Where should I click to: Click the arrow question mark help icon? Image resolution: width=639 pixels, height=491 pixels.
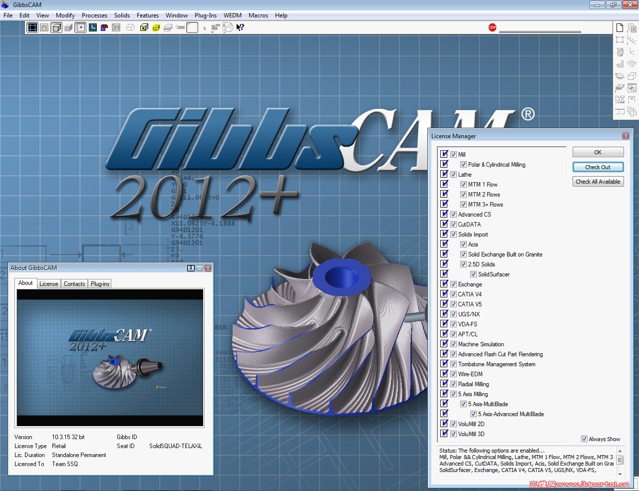coord(240,27)
